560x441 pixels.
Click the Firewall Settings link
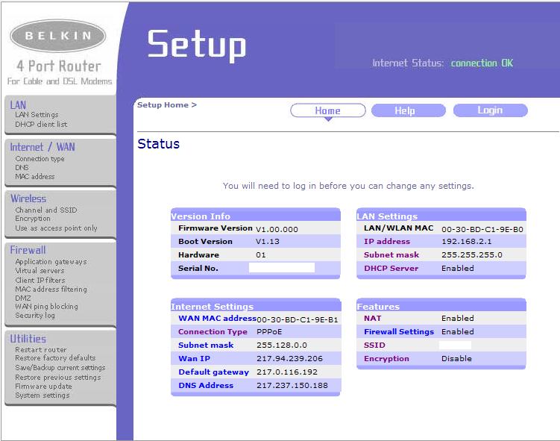399,332
